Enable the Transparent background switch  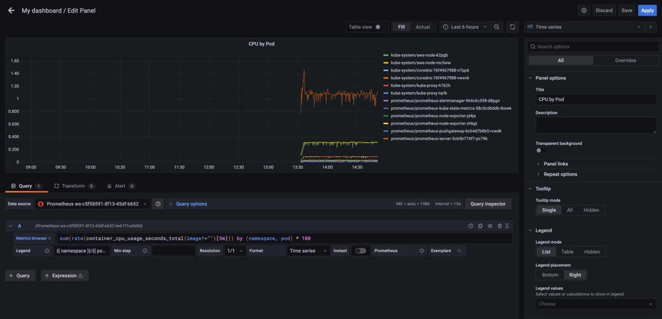[541, 150]
